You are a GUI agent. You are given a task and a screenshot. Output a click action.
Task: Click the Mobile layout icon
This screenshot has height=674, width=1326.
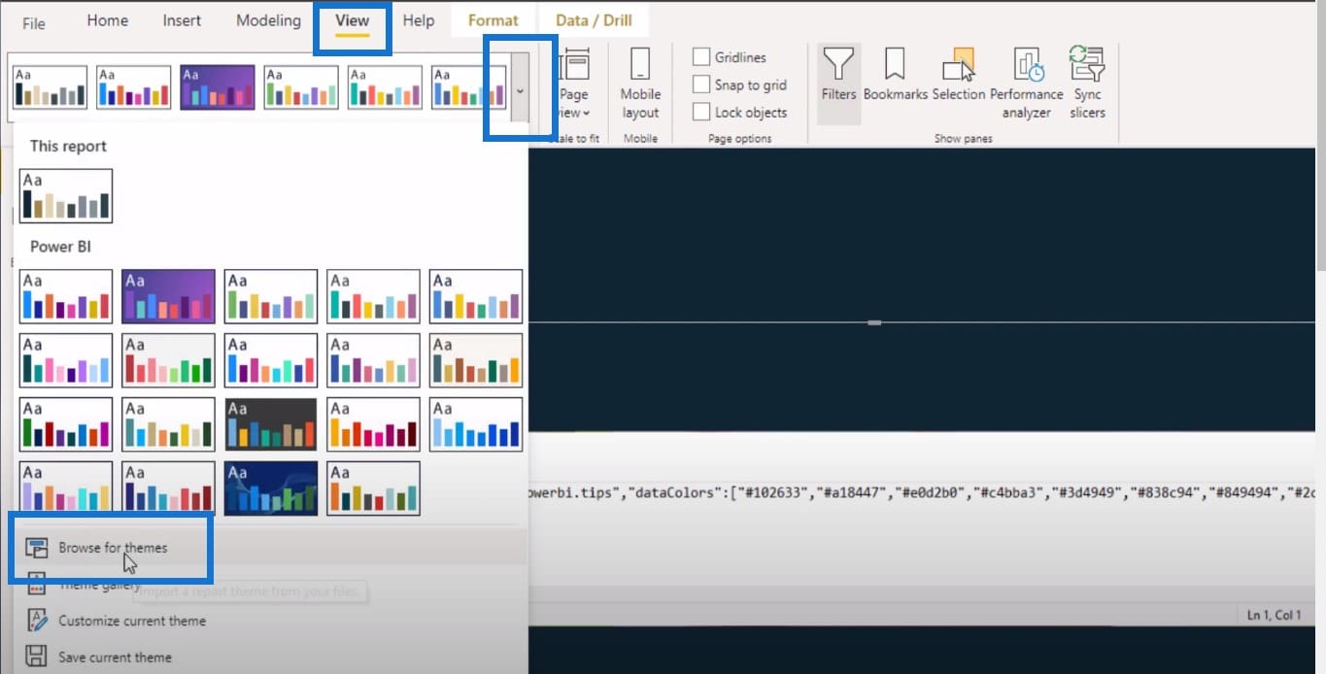click(640, 84)
